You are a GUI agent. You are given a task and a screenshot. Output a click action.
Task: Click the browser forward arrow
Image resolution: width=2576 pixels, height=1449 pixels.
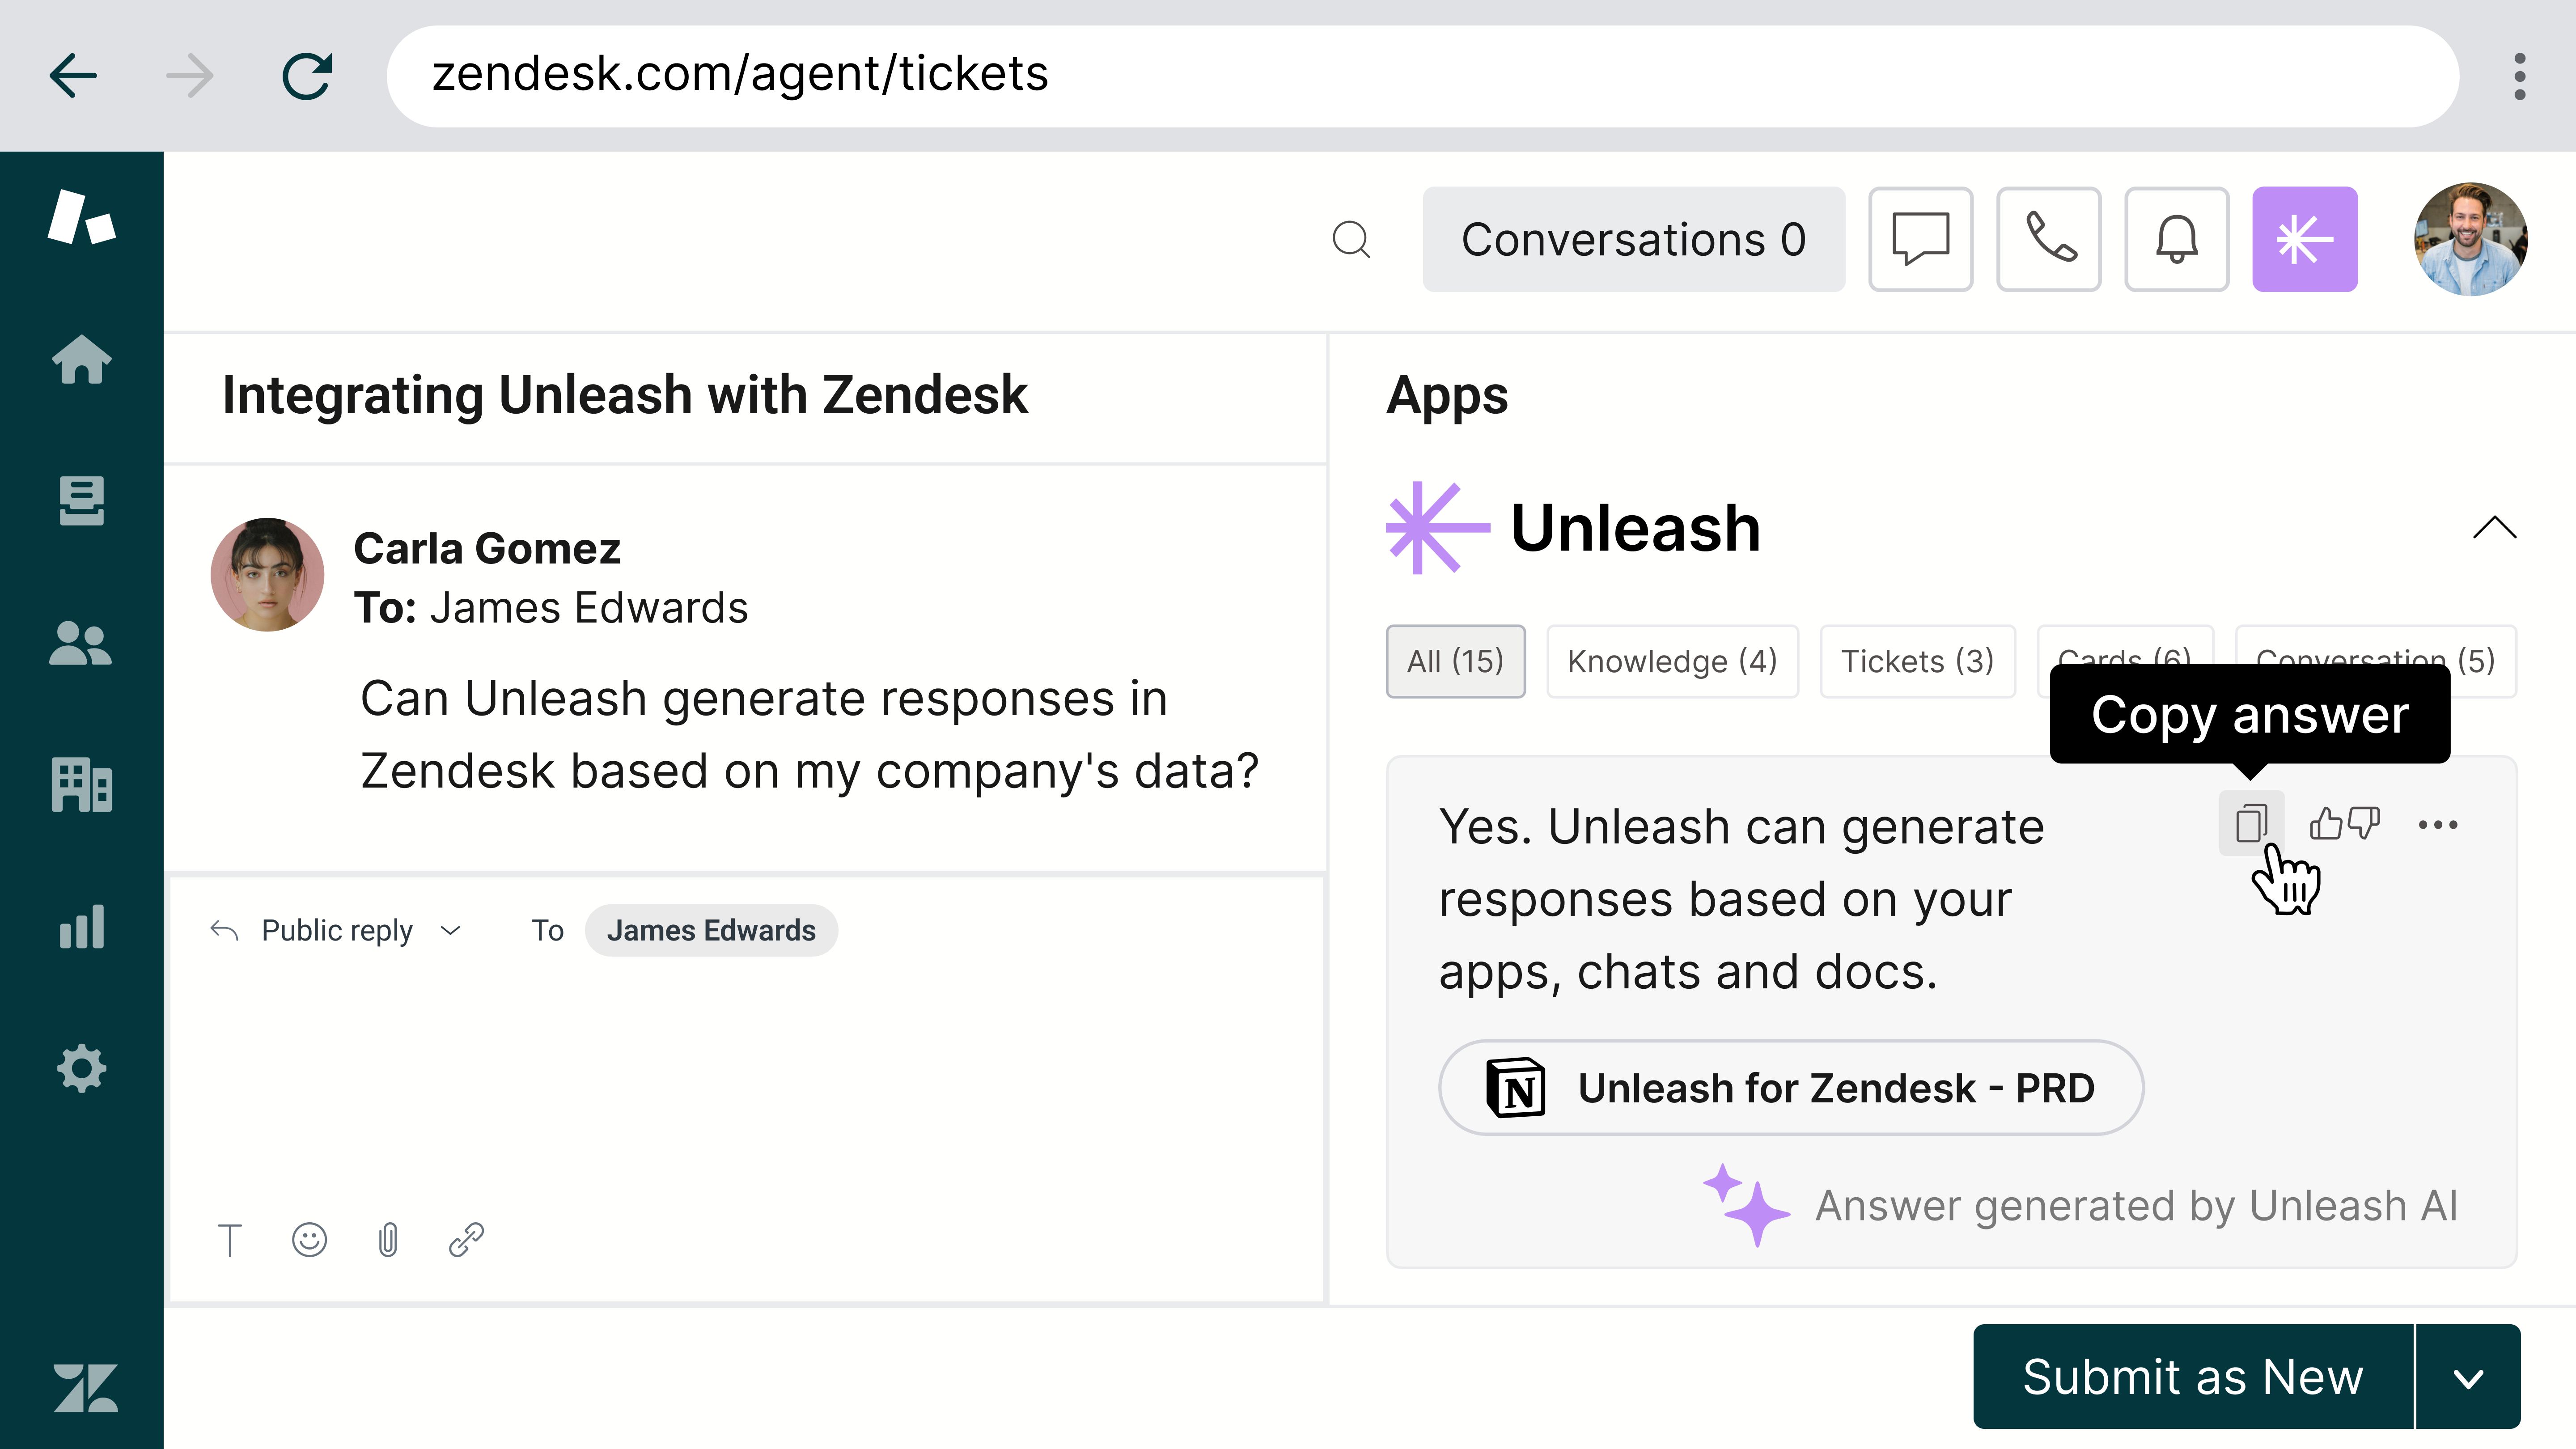click(x=189, y=76)
